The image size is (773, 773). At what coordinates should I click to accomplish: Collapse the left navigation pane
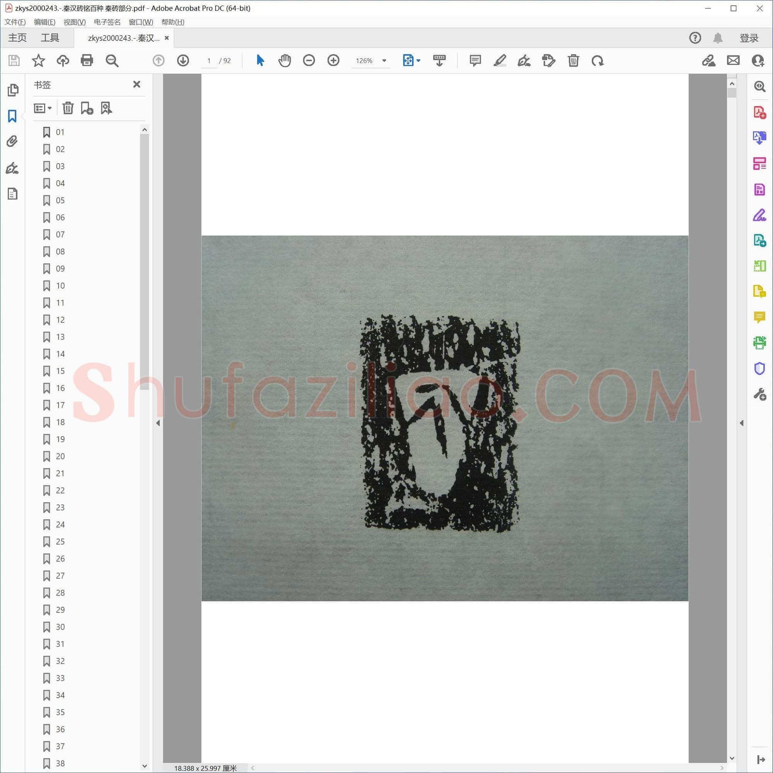158,423
